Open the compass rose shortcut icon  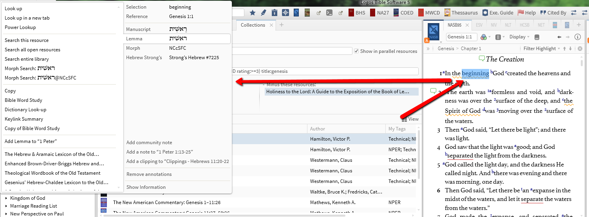[285, 13]
